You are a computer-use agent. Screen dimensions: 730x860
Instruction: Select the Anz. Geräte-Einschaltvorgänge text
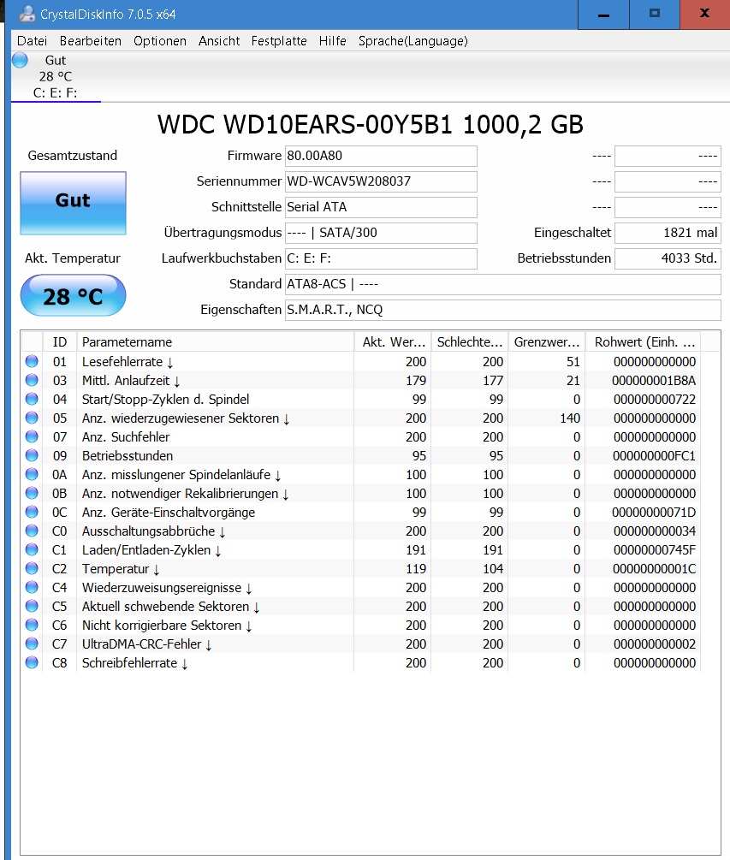point(169,513)
